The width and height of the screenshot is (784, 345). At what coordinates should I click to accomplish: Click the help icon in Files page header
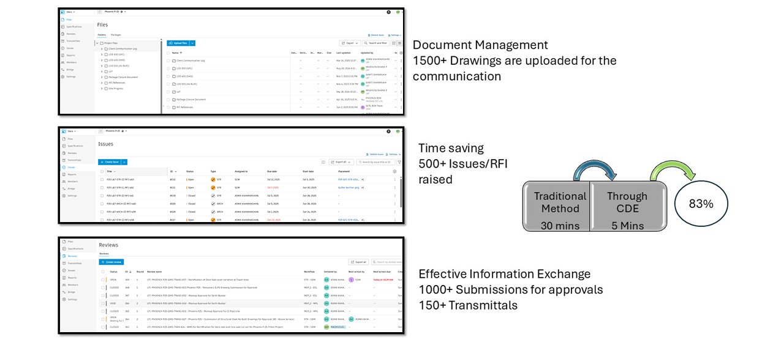pos(388,12)
